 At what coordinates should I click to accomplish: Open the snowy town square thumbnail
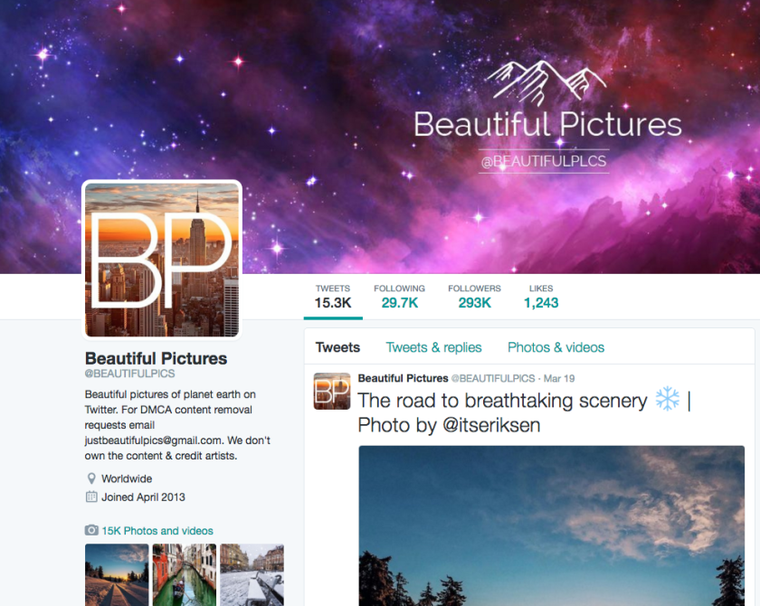[x=252, y=574]
